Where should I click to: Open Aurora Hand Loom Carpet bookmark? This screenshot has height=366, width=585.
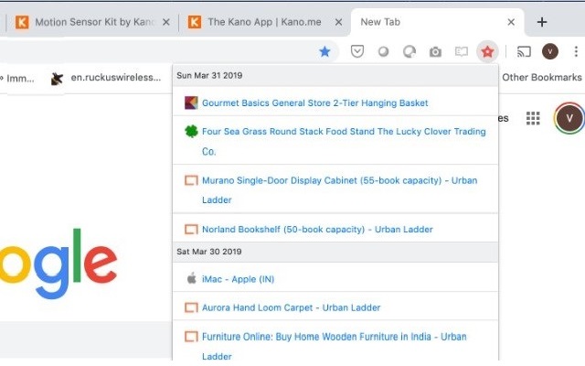coord(291,307)
